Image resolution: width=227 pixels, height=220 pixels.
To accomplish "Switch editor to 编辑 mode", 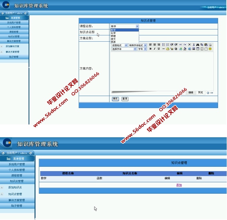I will pos(191,93).
